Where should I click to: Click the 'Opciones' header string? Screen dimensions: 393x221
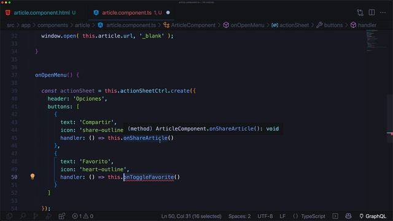click(x=88, y=99)
